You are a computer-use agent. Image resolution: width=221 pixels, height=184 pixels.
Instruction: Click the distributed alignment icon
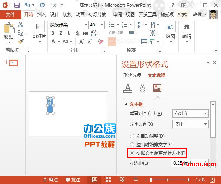tap(144, 42)
